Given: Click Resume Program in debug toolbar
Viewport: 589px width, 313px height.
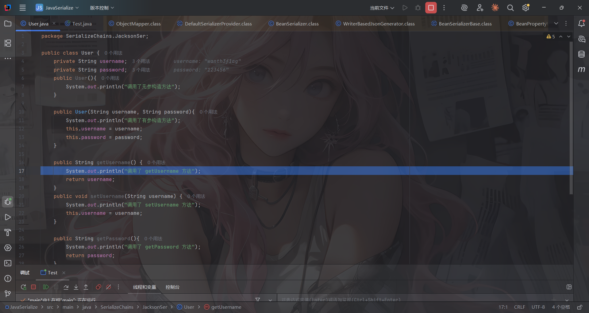Looking at the screenshot, I should click(x=46, y=287).
